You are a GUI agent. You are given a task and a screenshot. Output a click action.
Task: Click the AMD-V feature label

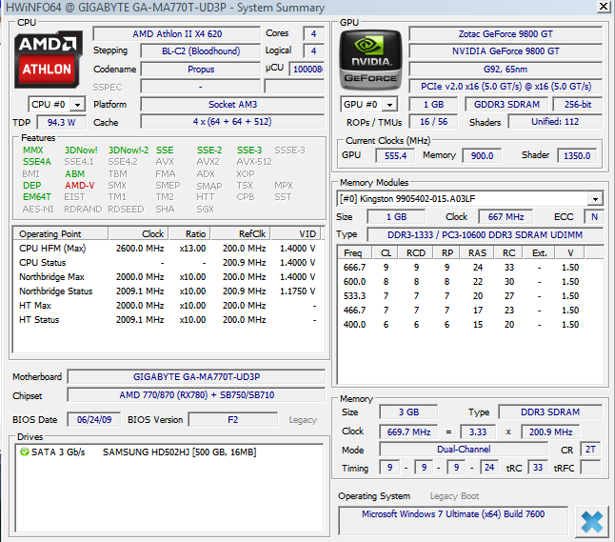point(80,185)
